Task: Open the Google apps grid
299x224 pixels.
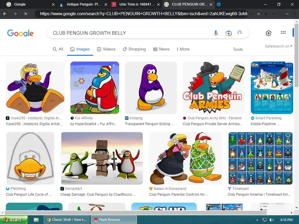Action: (x=283, y=33)
